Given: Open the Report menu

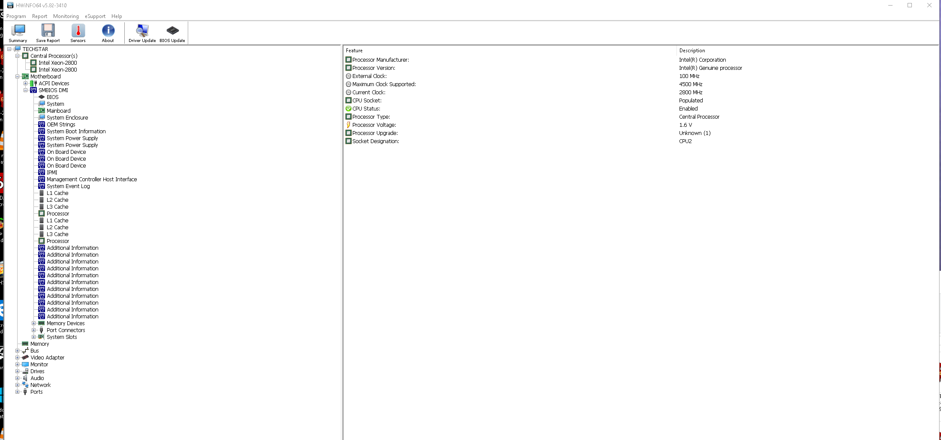Looking at the screenshot, I should point(39,16).
